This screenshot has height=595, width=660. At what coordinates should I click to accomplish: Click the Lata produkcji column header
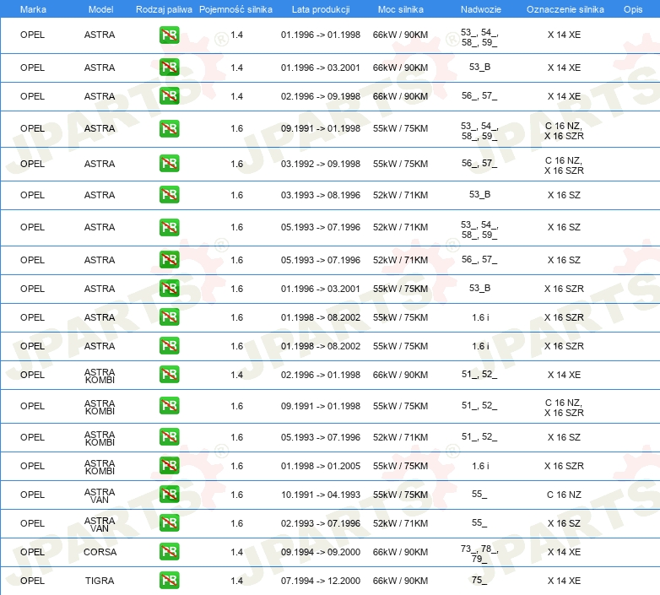click(x=321, y=9)
